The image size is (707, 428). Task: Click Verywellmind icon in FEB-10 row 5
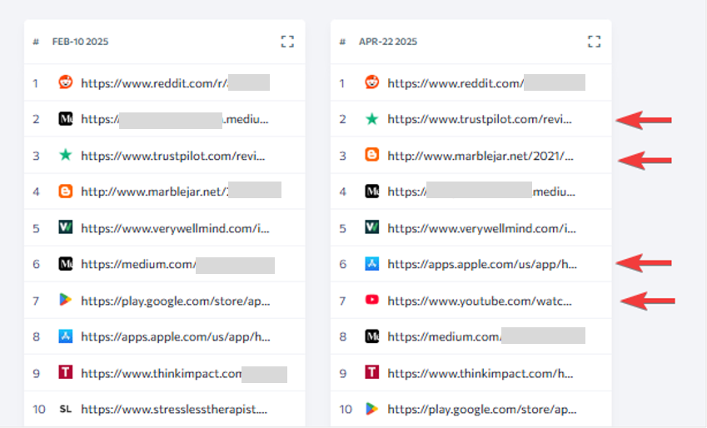click(x=66, y=227)
